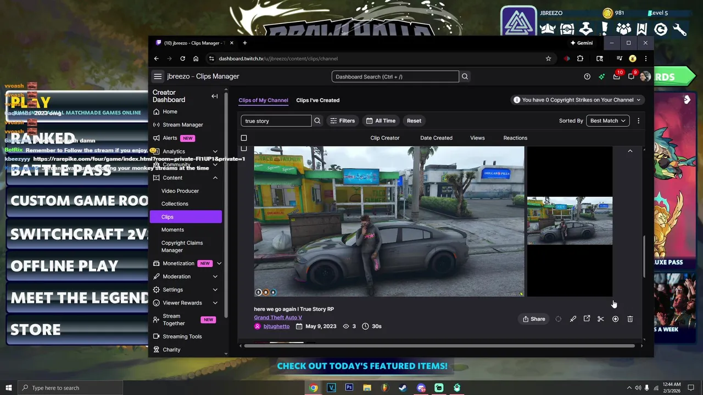Switch to Clips I've Created tab
Screen dimensions: 703x395
coord(317,100)
